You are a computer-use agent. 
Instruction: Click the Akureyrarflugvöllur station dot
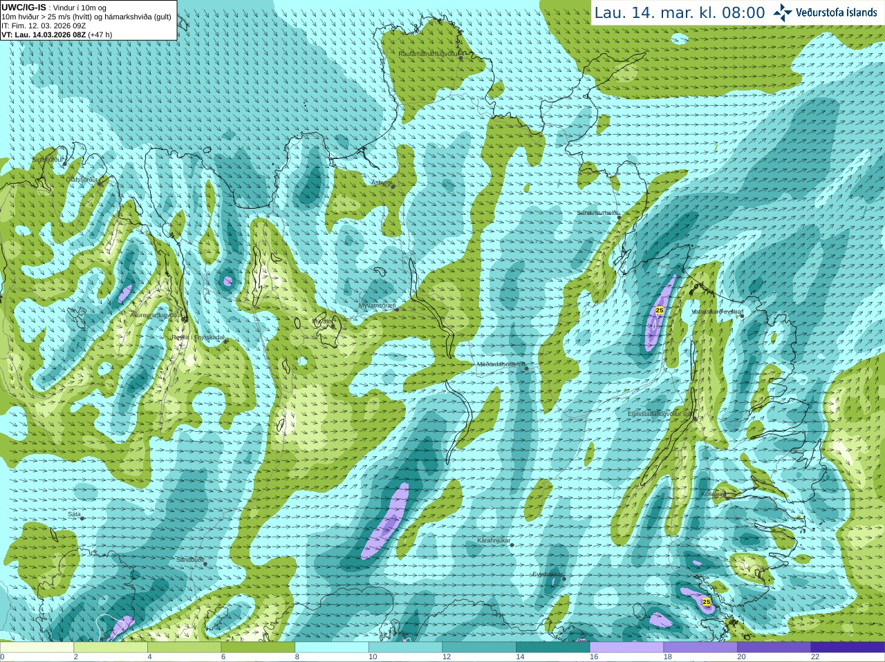point(185,319)
